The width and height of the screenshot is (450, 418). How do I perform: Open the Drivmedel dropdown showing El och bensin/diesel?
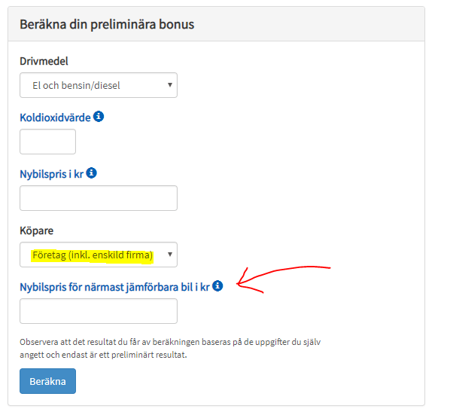(x=99, y=85)
